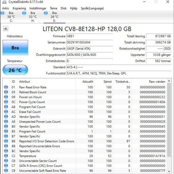Viewport: 174px width, 174px height.
Task: Click the disk title LITEON CV8-8E128-HP 128,0 GB
Action: [x=87, y=29]
